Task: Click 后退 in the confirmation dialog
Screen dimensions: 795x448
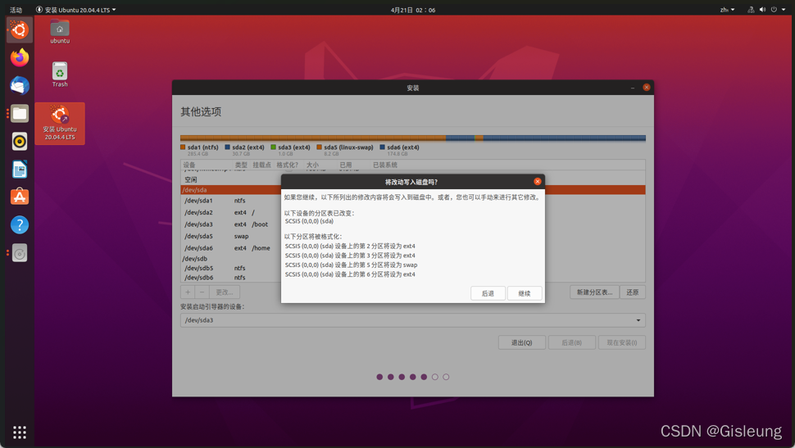Action: 488,293
